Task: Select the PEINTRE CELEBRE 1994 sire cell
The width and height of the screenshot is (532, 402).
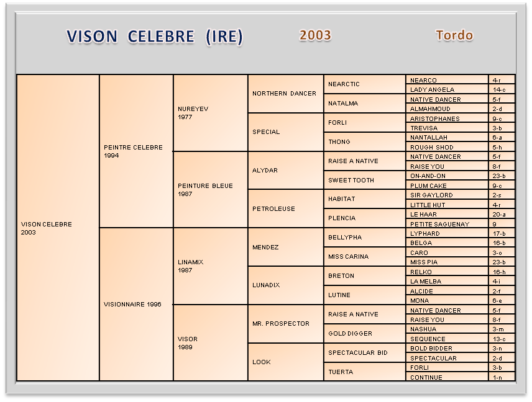Action: pyautogui.click(x=136, y=151)
